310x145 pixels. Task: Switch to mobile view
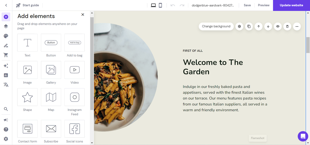click(160, 5)
